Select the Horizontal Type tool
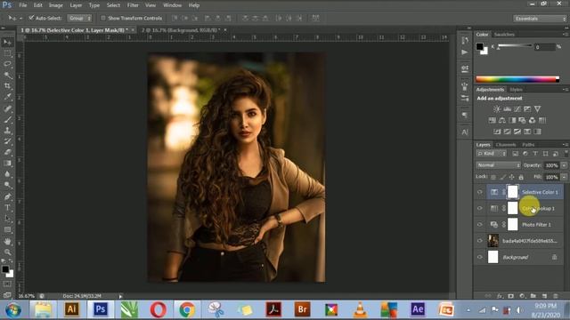Screen dimensions: 570x320 coord(7,207)
